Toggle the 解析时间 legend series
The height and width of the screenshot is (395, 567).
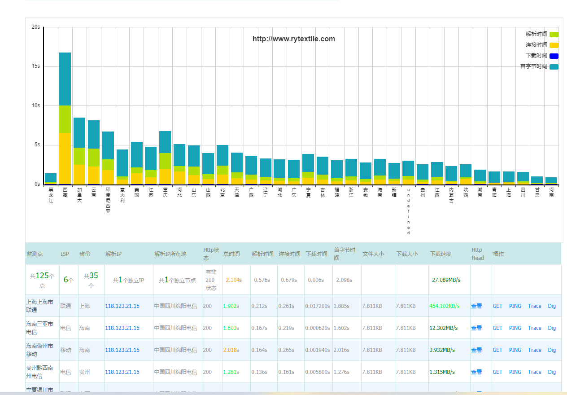(x=536, y=34)
